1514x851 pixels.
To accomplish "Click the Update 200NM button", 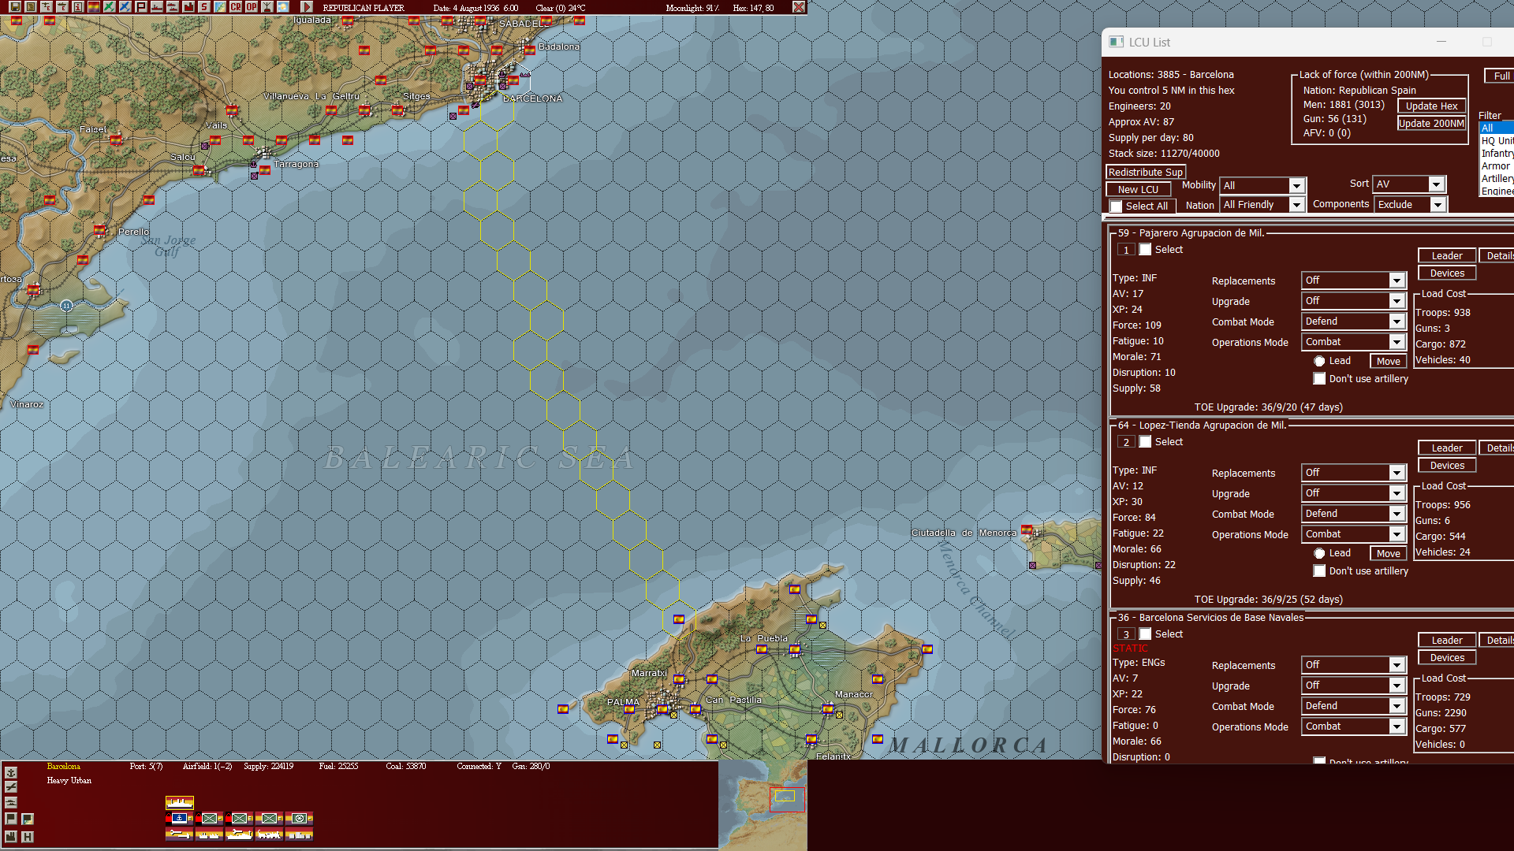I will pyautogui.click(x=1431, y=123).
